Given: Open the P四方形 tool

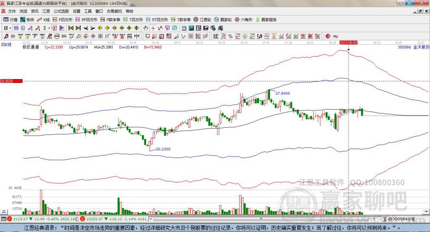Looking at the screenshot, I should [x=63, y=20].
